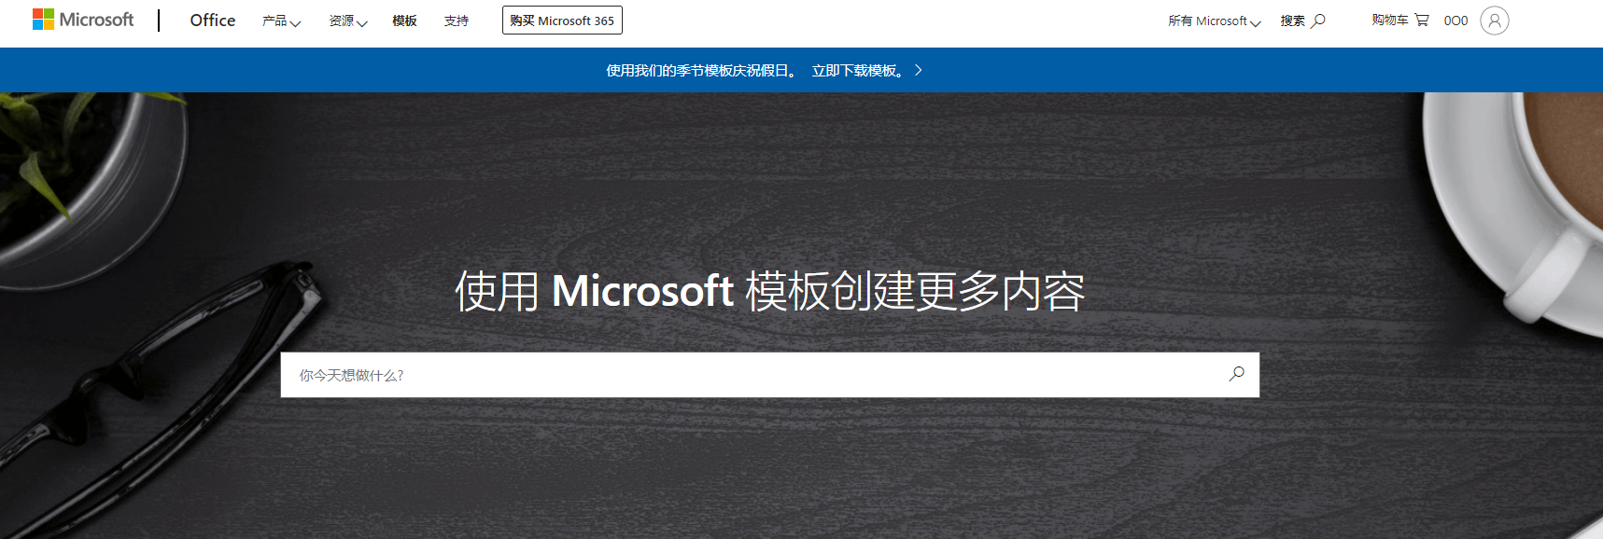Expand the 所有 Microsoft dropdown
The height and width of the screenshot is (539, 1603).
click(1214, 21)
